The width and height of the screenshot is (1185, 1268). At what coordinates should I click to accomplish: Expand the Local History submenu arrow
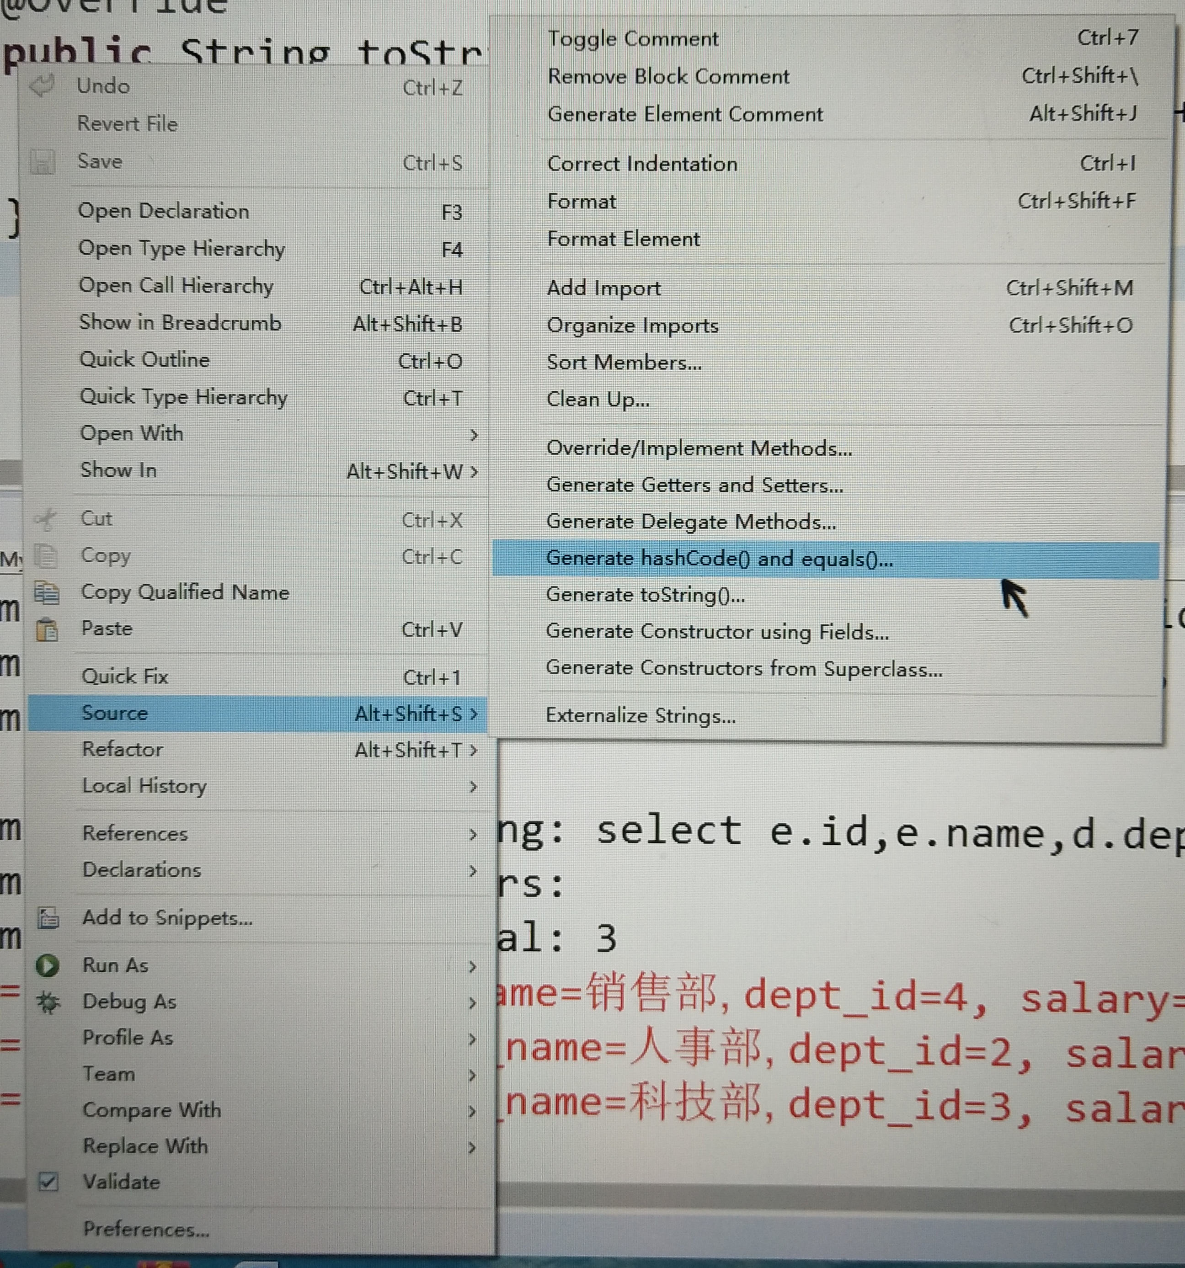473,786
